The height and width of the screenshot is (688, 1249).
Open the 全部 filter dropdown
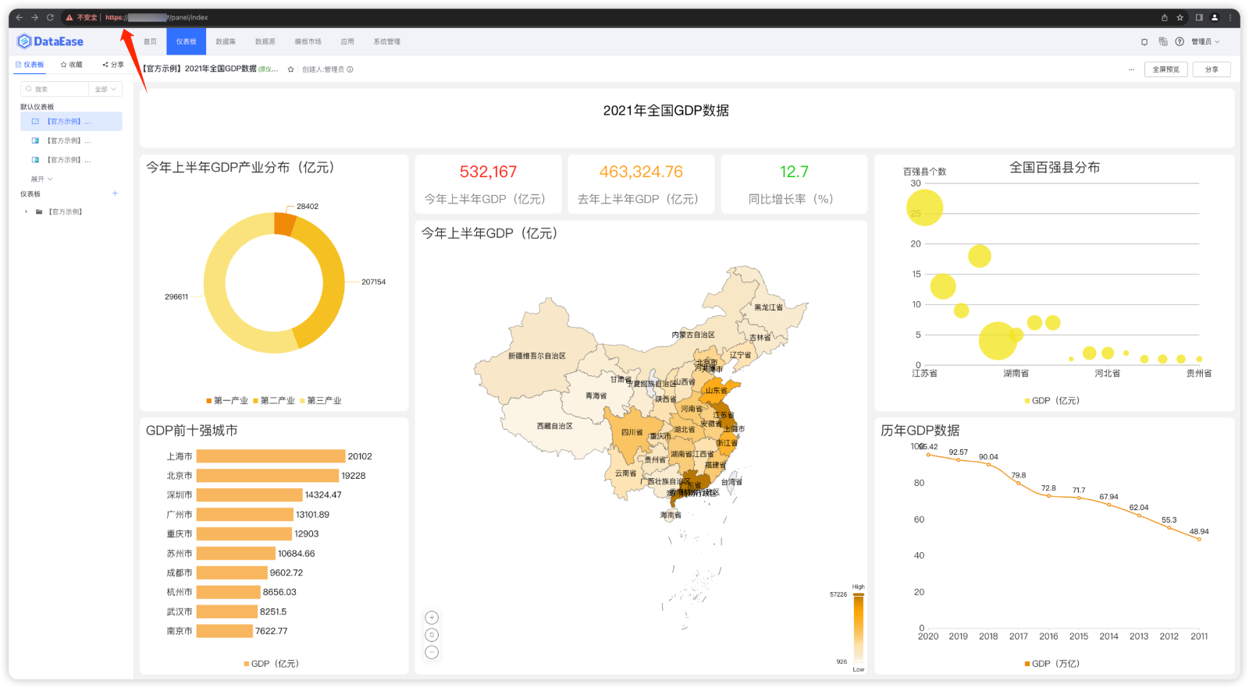[x=105, y=89]
